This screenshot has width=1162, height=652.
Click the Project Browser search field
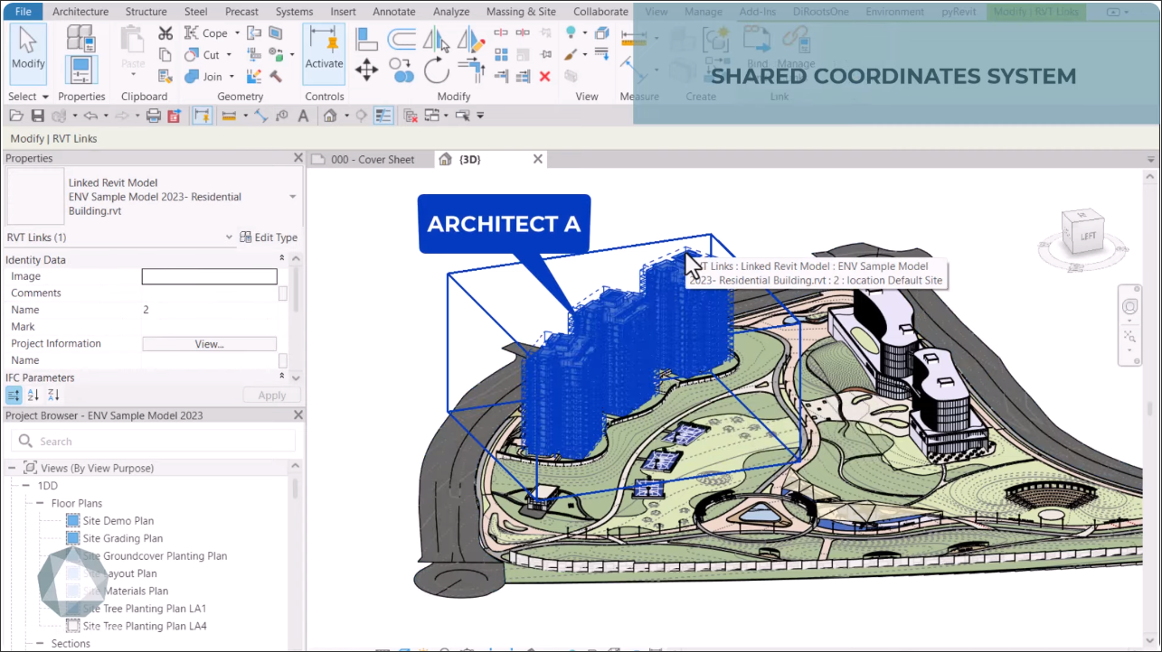[154, 442]
